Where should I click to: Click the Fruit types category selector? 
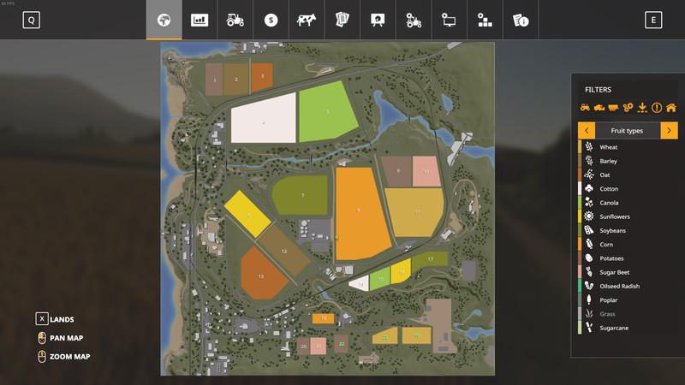[x=628, y=131]
